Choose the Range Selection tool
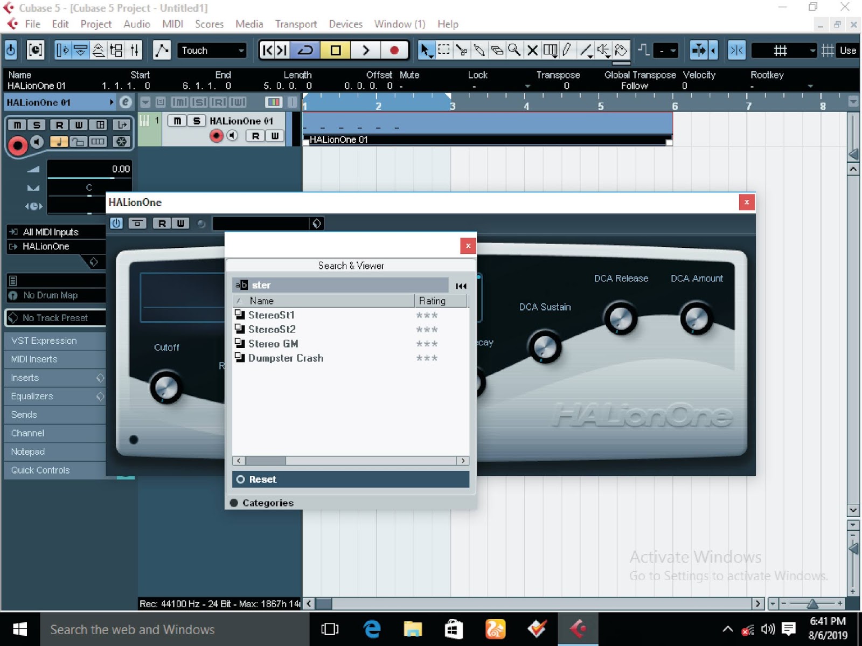Image resolution: width=862 pixels, height=646 pixels. [x=443, y=50]
